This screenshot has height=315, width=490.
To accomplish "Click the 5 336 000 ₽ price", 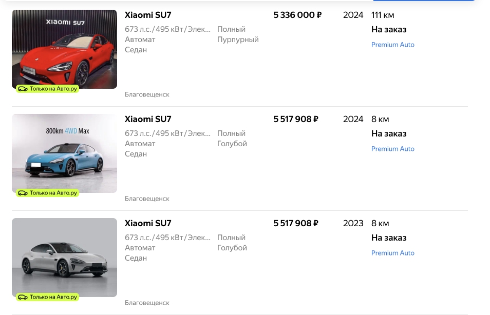I will click(297, 15).
